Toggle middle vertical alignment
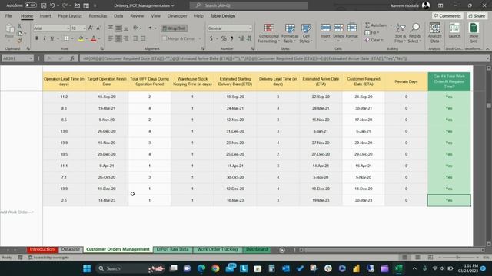Image resolution: width=492 pixels, height=276 pixels. click(x=118, y=28)
